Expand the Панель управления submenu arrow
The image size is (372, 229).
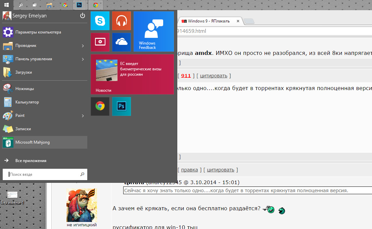click(x=83, y=59)
